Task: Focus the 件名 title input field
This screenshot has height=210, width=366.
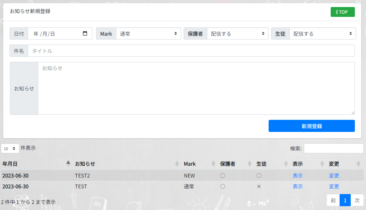Action: 191,51
